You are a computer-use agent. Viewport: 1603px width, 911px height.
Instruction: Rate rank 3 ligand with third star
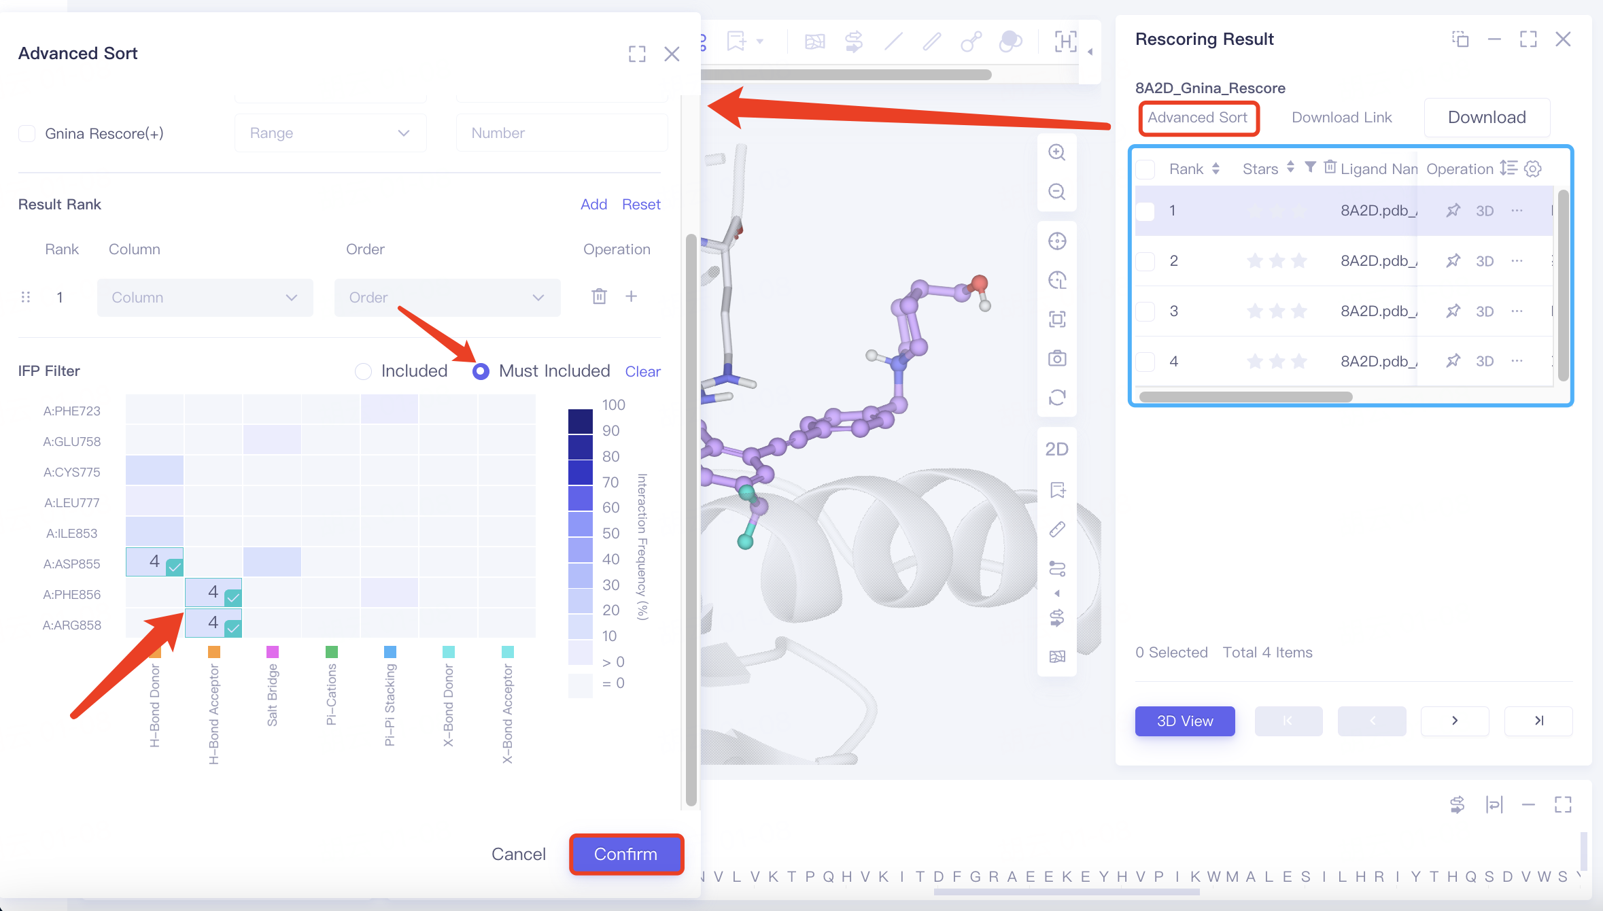coord(1299,311)
